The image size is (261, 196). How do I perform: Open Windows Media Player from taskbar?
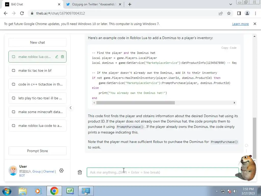click(x=38, y=191)
